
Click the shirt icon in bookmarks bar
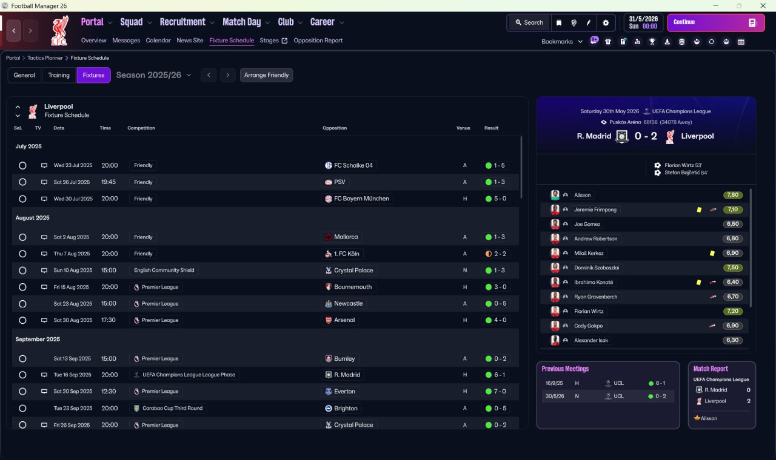[x=608, y=42]
